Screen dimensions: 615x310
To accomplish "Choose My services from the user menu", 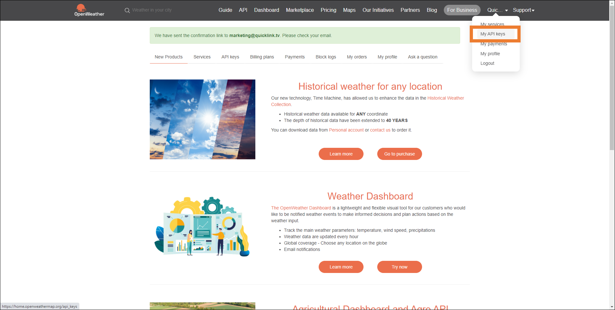I will pyautogui.click(x=492, y=24).
